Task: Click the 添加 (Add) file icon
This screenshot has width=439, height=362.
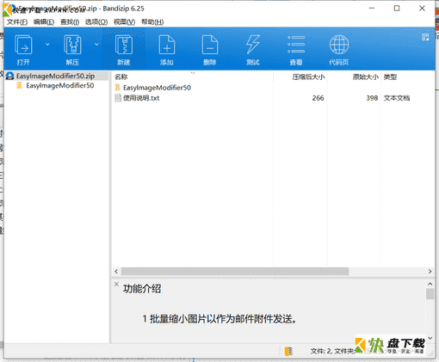Action: (167, 45)
